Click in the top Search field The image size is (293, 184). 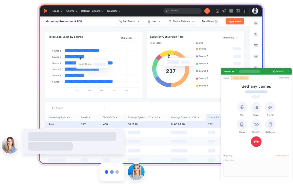pos(182,11)
